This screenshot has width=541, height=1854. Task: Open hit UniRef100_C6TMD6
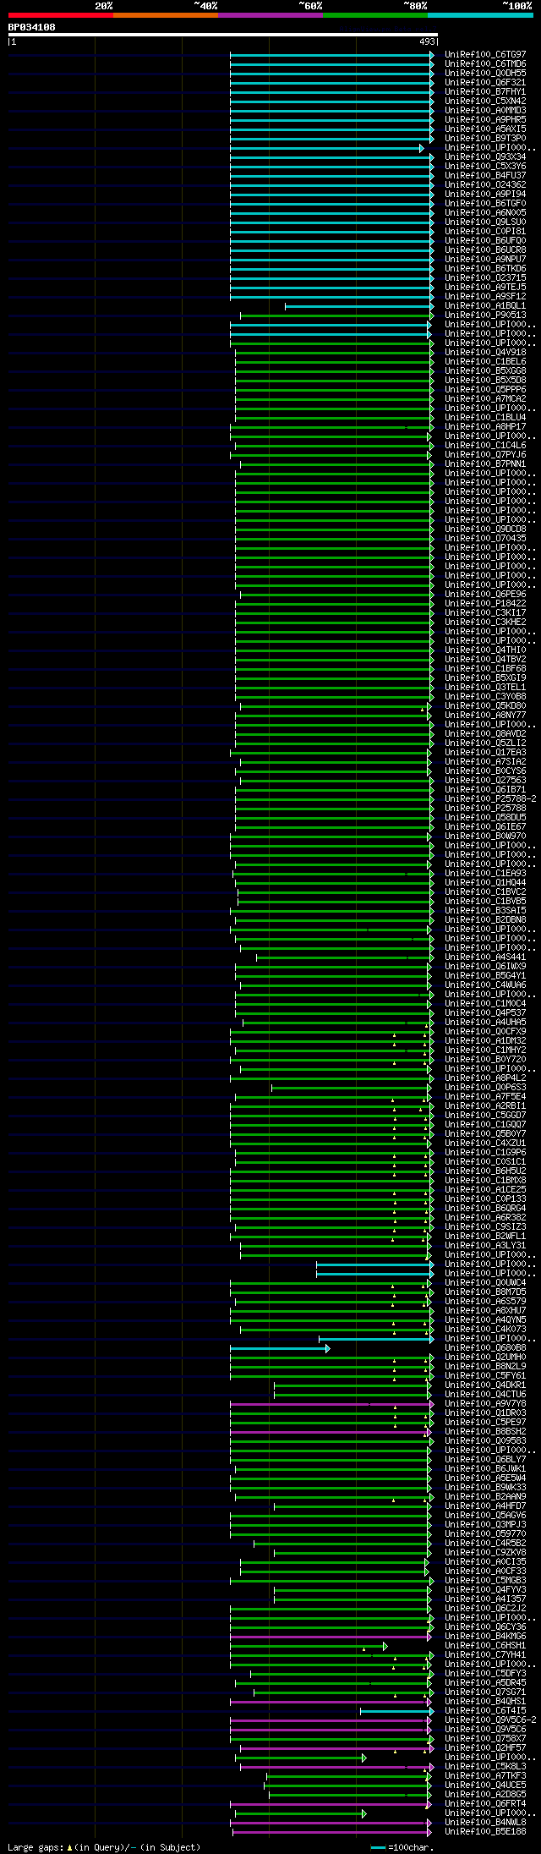pyautogui.click(x=485, y=64)
